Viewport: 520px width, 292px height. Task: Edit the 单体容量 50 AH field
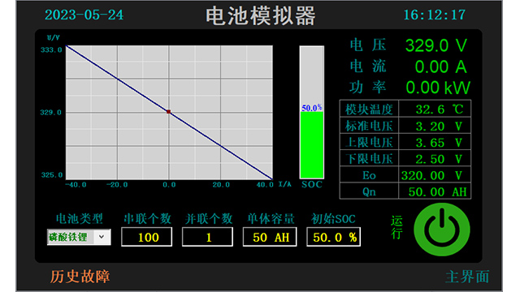tap(270, 237)
